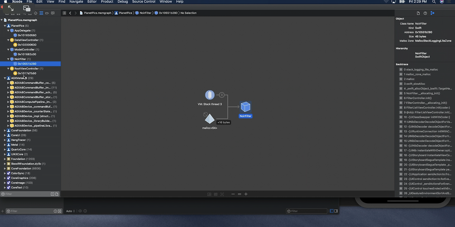Zoom out of the memory graph
455x227 pixels.
[x=233, y=194]
